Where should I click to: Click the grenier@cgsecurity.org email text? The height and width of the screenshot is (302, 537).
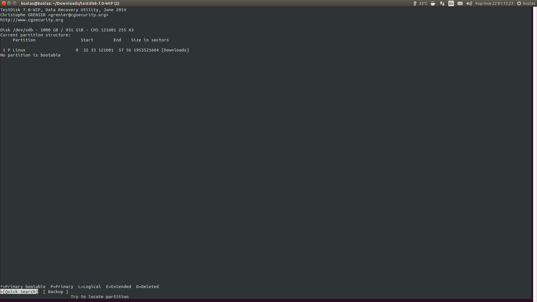point(78,15)
